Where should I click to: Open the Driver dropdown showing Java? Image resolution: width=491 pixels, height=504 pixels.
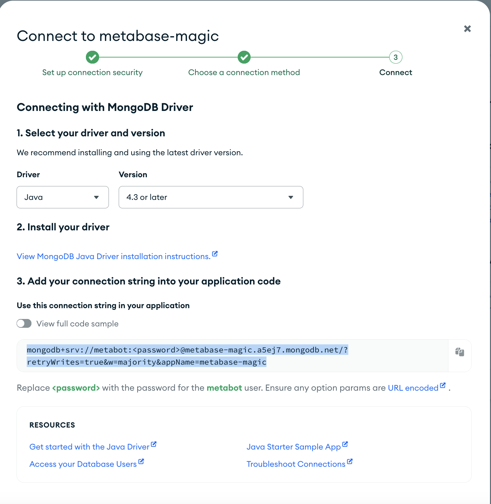[x=63, y=197]
